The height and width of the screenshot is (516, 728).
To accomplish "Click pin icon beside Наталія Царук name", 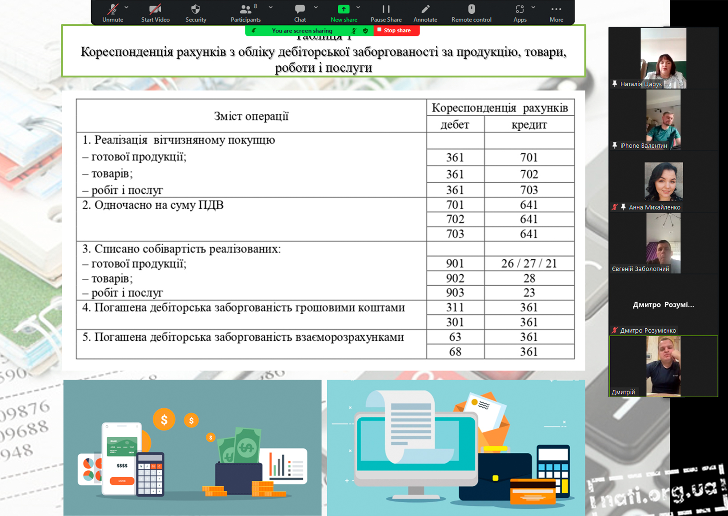I will pyautogui.click(x=615, y=84).
